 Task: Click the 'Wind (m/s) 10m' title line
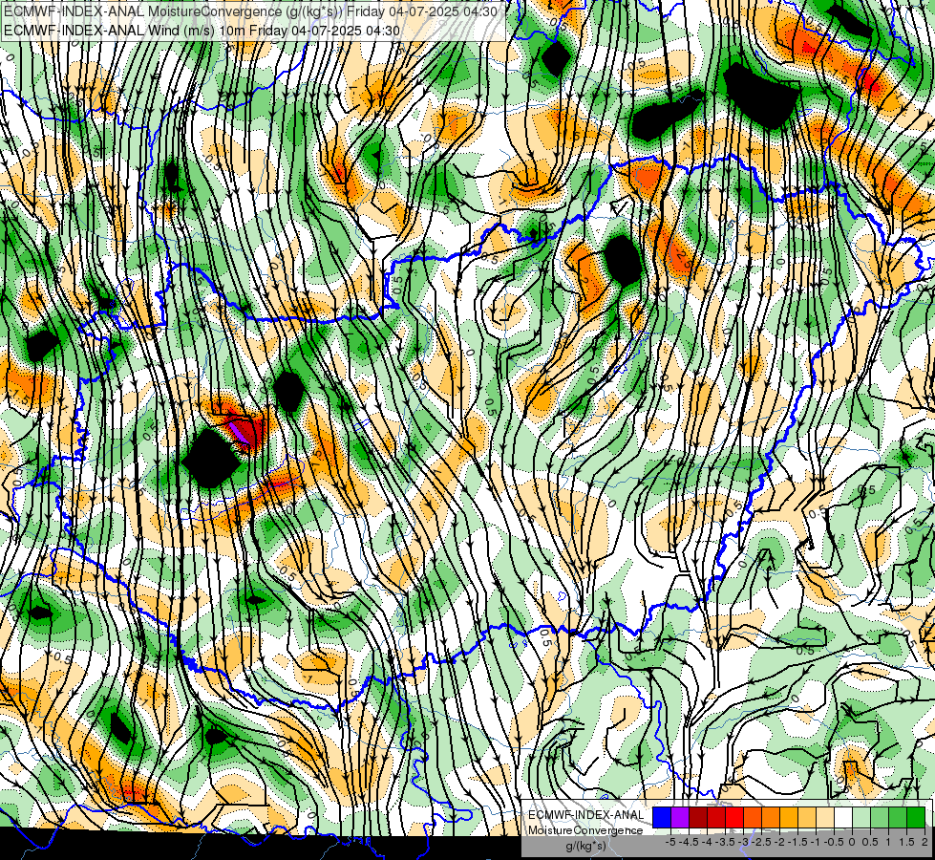[202, 31]
